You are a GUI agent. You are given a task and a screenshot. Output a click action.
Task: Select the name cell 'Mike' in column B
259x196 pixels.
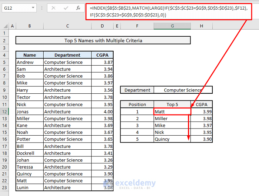[30, 83]
